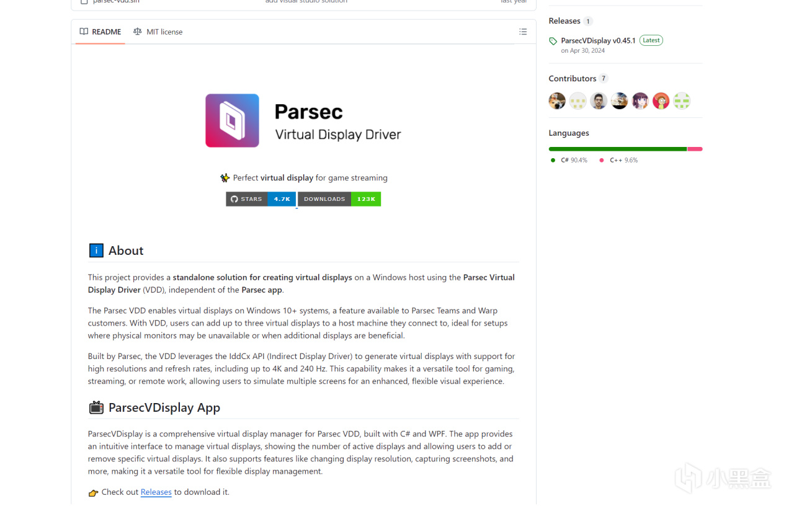The width and height of the screenshot is (794, 506).
Task: Click the Latest badge on the release
Action: [x=651, y=40]
